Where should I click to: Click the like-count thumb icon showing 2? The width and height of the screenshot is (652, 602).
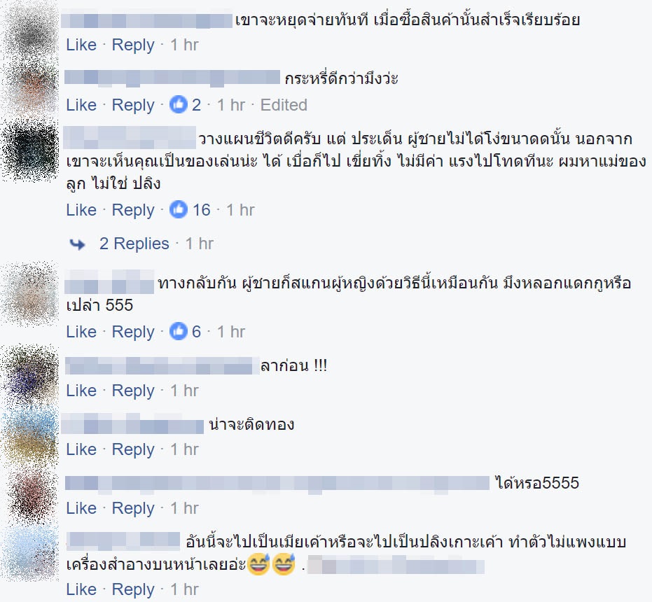click(x=179, y=105)
